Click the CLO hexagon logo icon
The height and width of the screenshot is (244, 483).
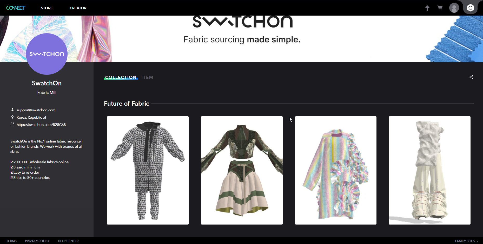(471, 8)
